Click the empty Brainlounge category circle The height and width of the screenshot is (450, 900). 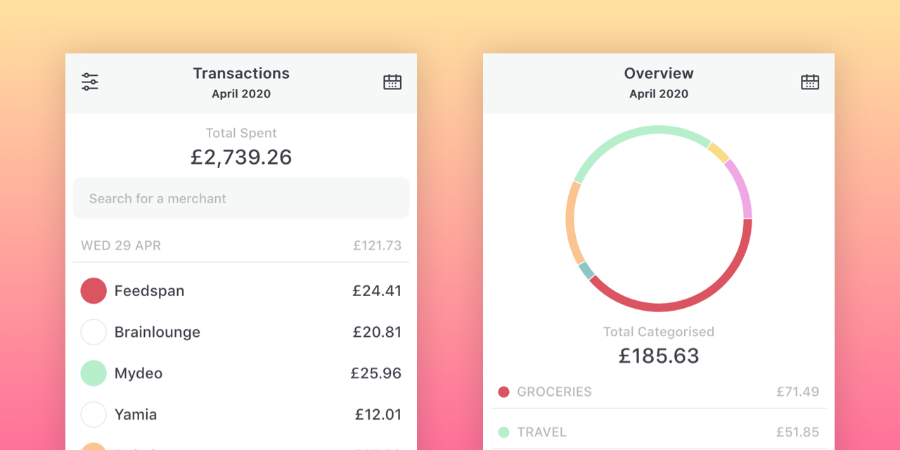[94, 332]
